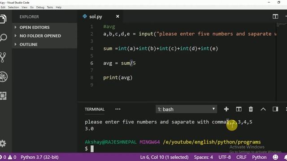The image size is (287, 161).
Task: Click the EXPLORER panel title
Action: coord(29,17)
